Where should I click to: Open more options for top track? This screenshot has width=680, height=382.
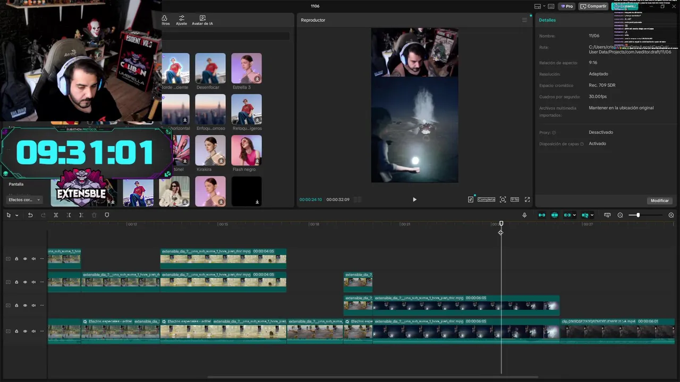[x=42, y=259]
